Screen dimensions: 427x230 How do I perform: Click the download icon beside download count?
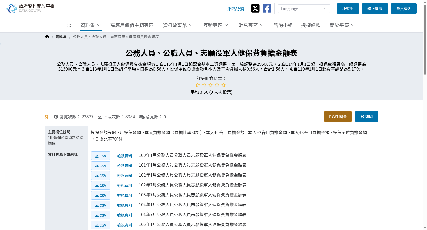[100, 117]
